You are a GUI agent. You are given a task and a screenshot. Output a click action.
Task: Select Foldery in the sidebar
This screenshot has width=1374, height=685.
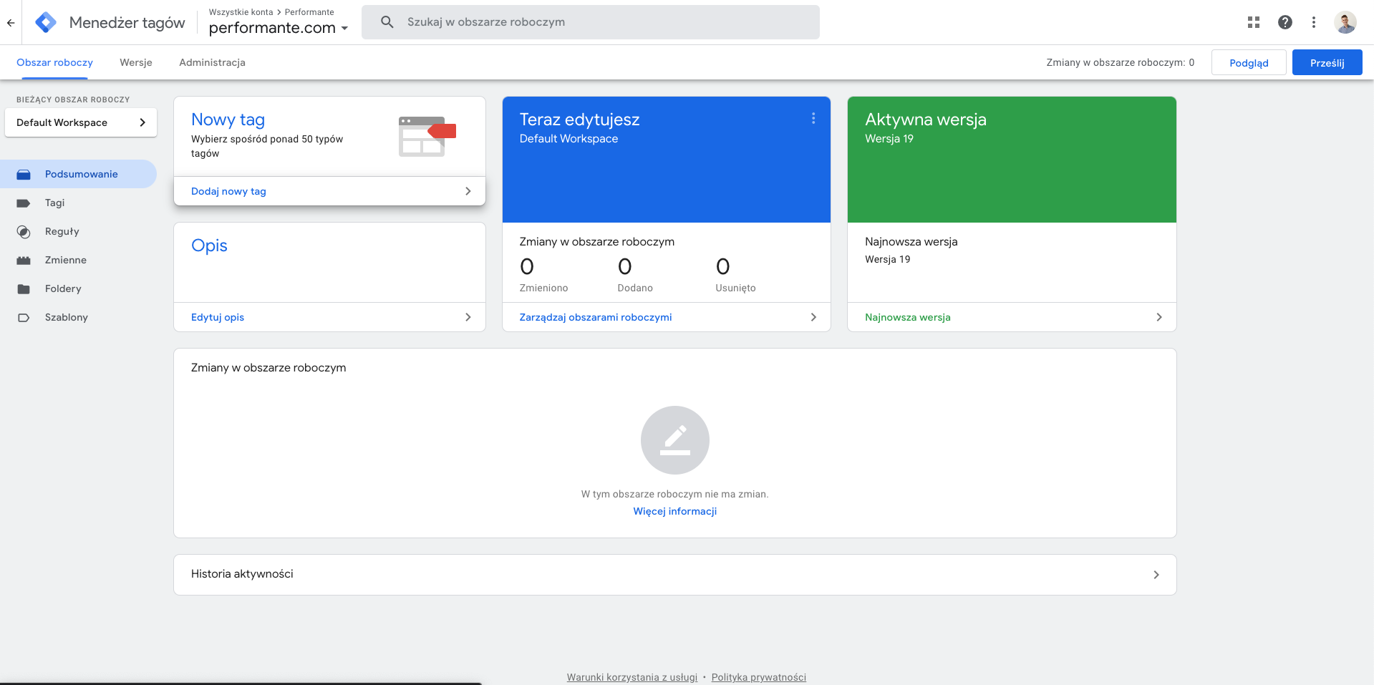pyautogui.click(x=78, y=288)
